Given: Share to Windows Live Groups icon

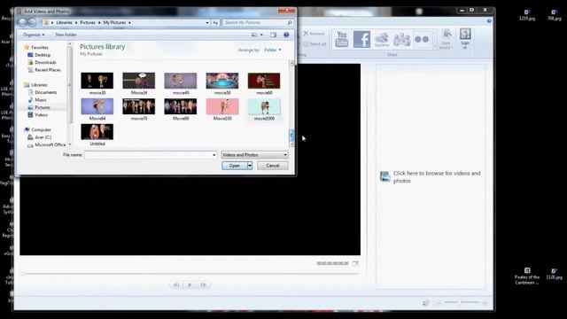Looking at the screenshot, I should click(x=401, y=39).
